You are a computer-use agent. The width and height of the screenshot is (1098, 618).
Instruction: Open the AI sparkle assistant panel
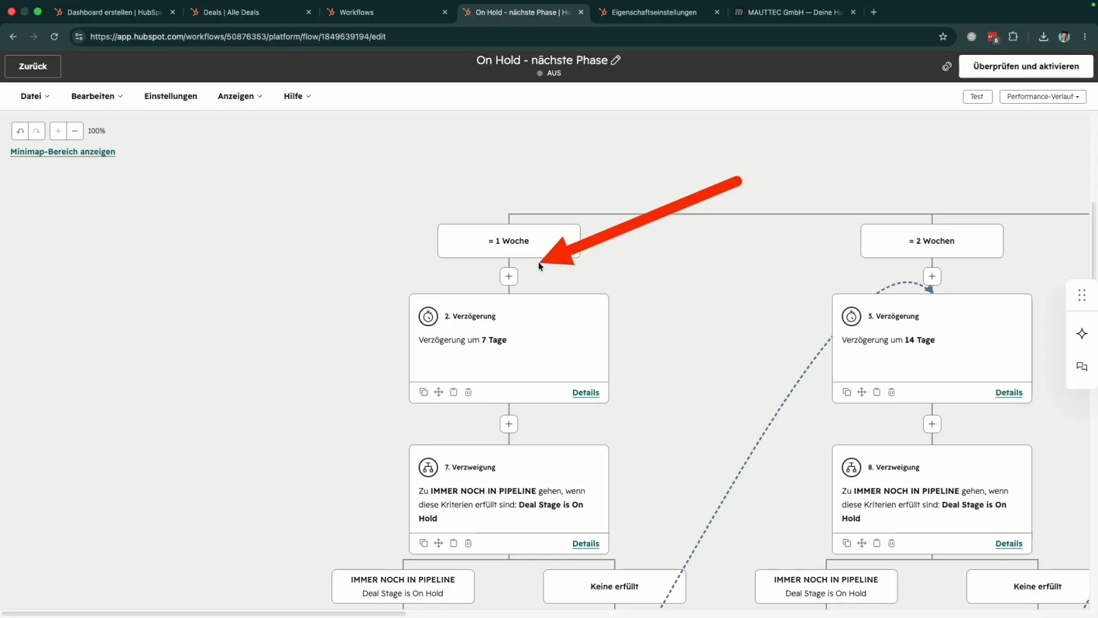(1082, 334)
